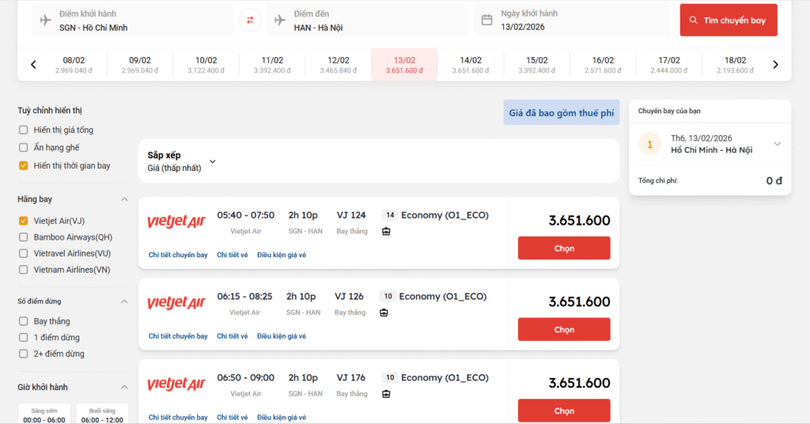The height and width of the screenshot is (424, 810).
Task: Select the 10/02 date tab
Action: pos(206,65)
